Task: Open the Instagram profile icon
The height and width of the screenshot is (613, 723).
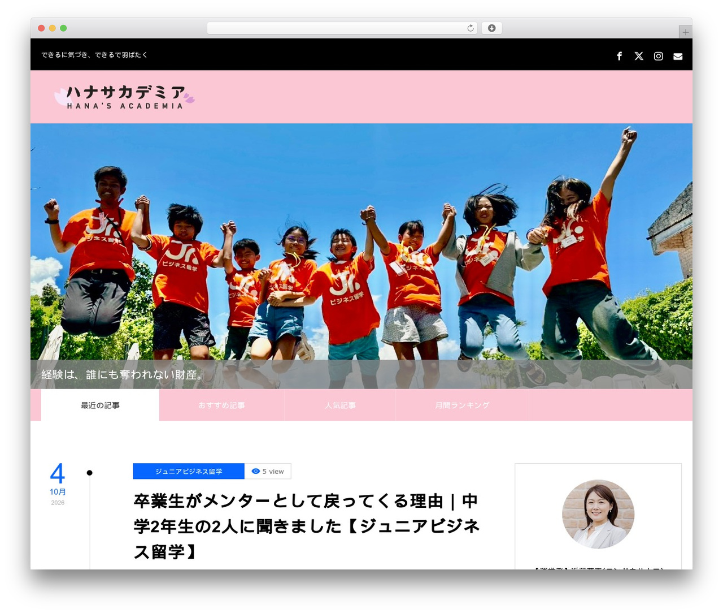Action: 659,56
